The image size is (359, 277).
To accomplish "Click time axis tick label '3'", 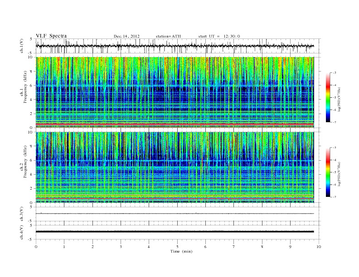I will tap(121, 247).
